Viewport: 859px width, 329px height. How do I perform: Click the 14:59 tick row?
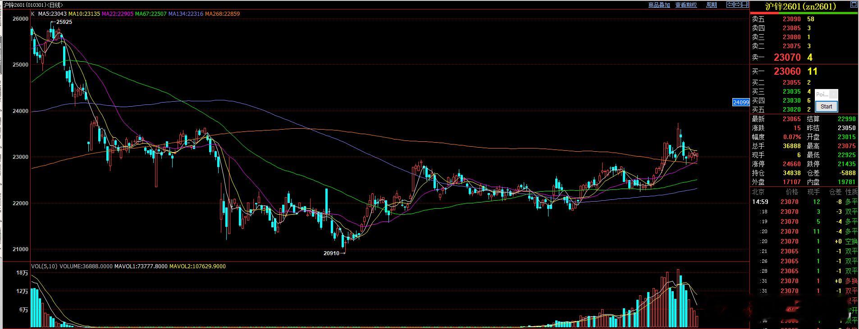[804, 202]
